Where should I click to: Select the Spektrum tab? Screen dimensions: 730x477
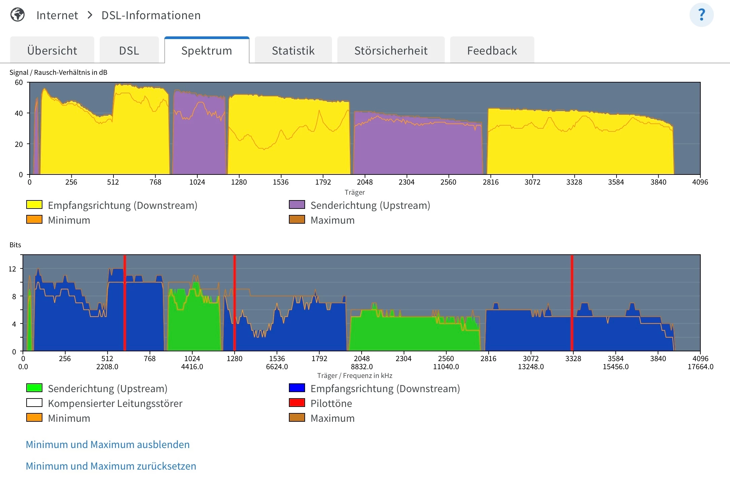206,51
